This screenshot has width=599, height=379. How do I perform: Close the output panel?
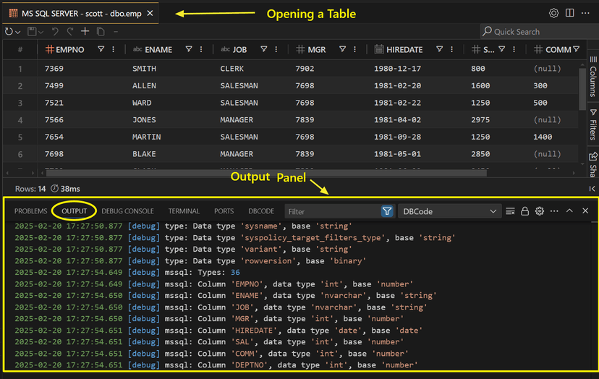(585, 211)
